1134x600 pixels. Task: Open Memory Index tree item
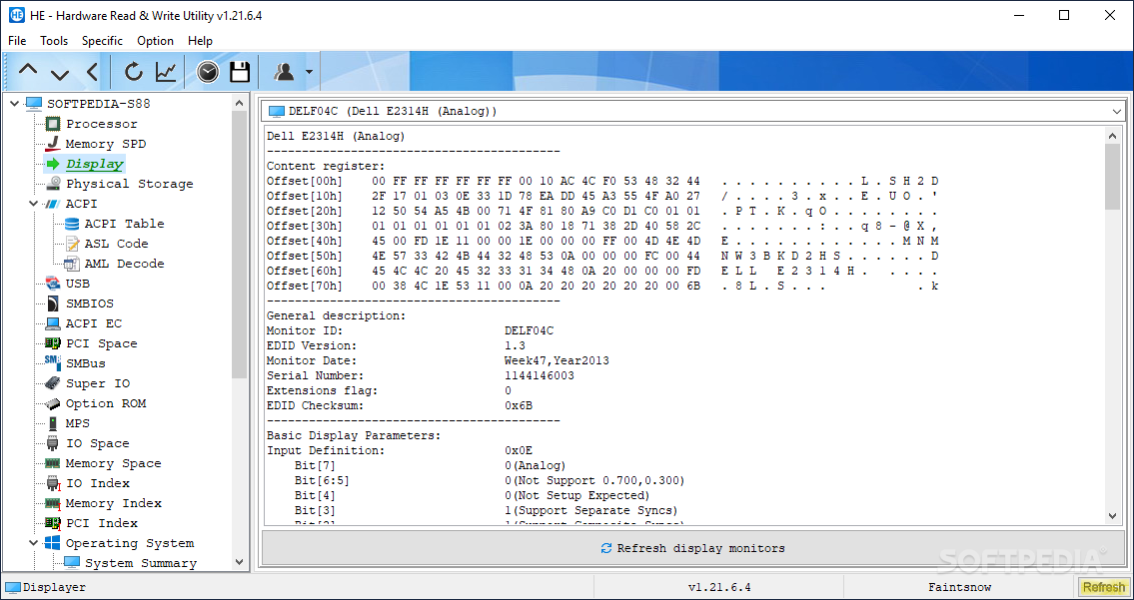pos(114,503)
